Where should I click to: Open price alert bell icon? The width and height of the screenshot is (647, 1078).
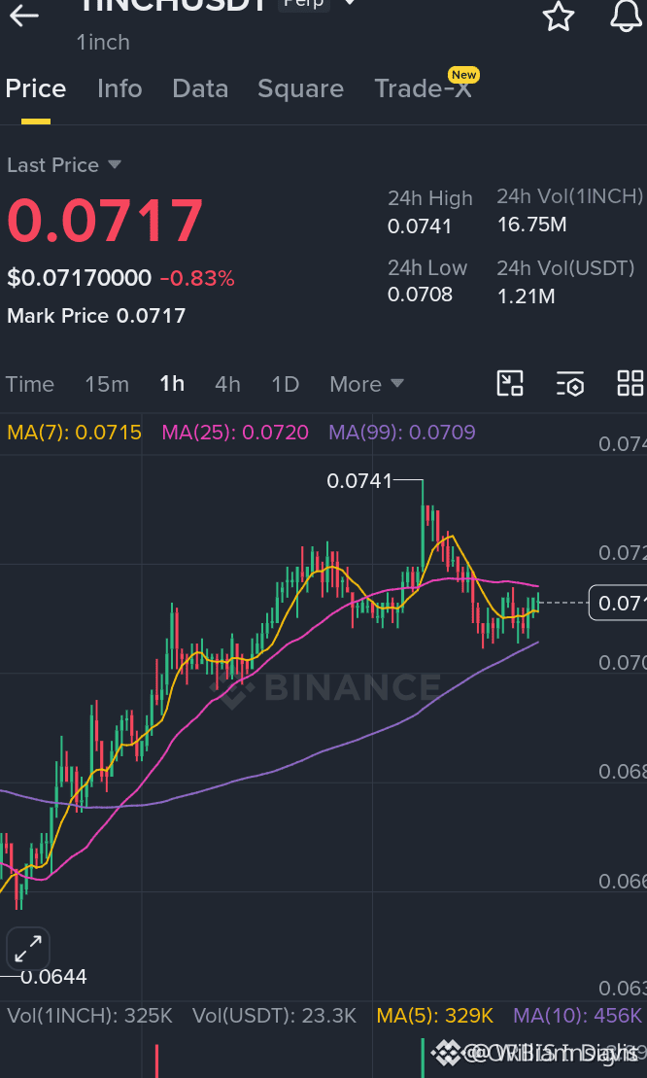point(627,16)
